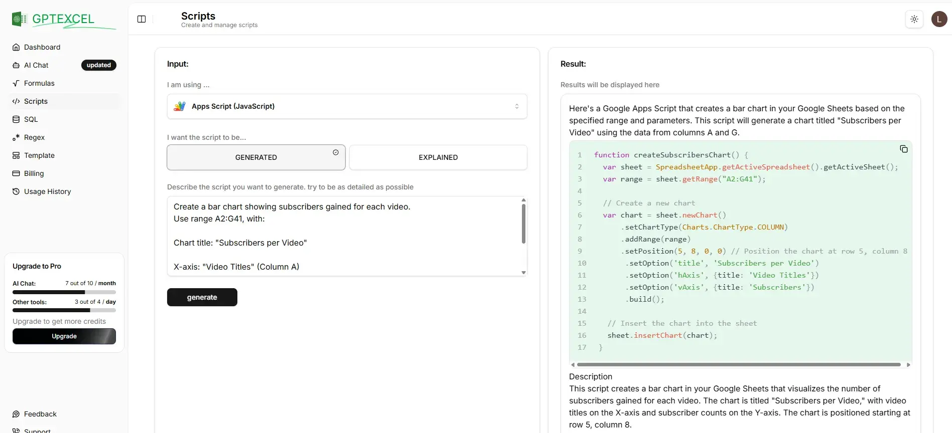The image size is (952, 433).
Task: Open Formulas in the sidebar menu
Action: coord(39,83)
